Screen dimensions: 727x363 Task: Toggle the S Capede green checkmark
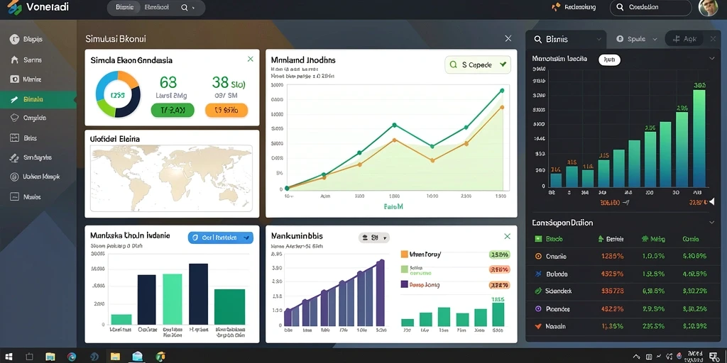503,65
